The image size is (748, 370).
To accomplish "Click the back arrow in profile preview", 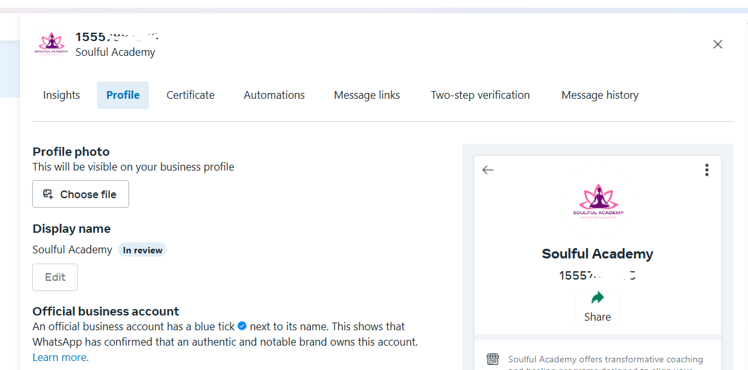I will pyautogui.click(x=487, y=170).
